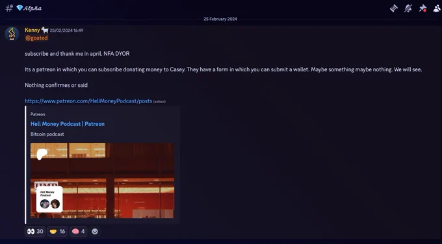442x244 pixels.
Task: Open Kenny's avatar profile
Action: [x=12, y=34]
